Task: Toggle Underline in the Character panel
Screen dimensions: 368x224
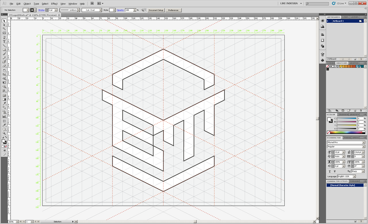Action: pyautogui.click(x=330, y=171)
